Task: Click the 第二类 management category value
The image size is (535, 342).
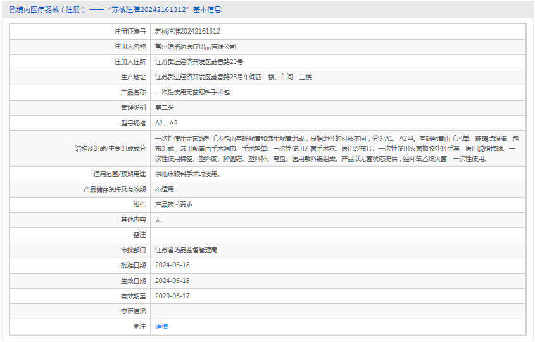Action: [x=165, y=108]
